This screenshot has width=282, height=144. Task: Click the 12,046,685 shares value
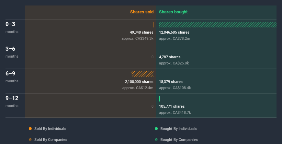pyautogui.click(x=174, y=32)
